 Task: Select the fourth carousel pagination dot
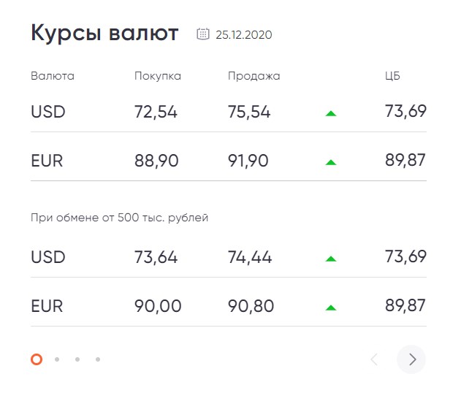98,359
